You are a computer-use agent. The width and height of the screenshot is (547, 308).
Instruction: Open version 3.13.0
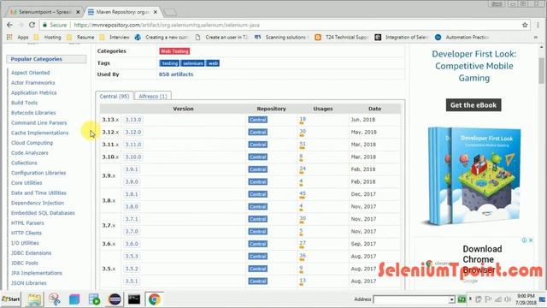133,120
